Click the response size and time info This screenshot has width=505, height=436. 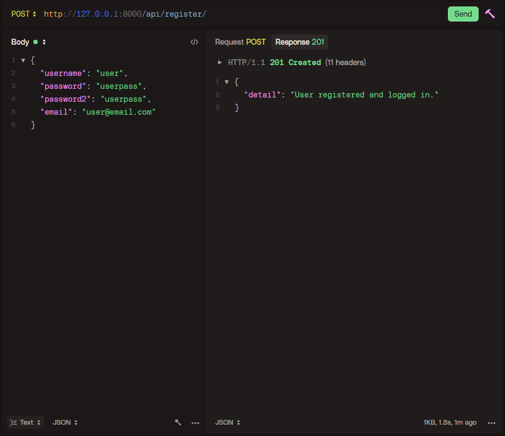click(x=450, y=423)
